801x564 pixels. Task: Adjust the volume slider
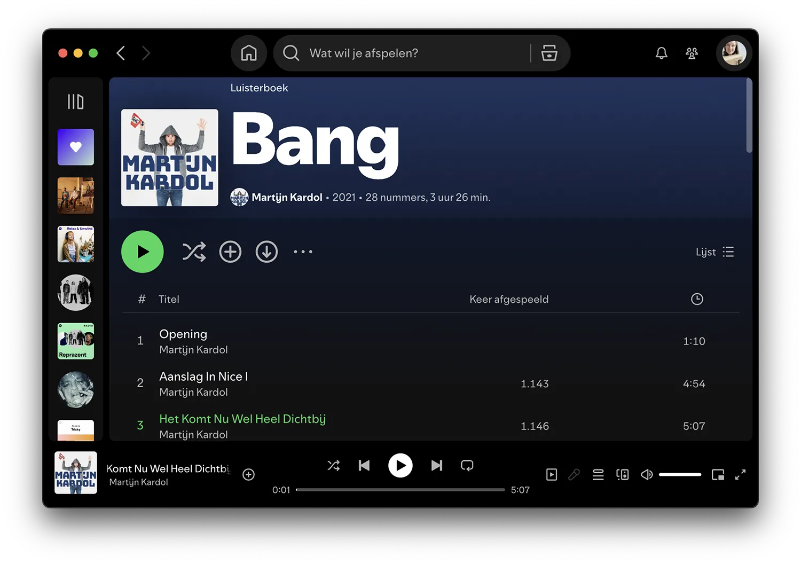[680, 474]
